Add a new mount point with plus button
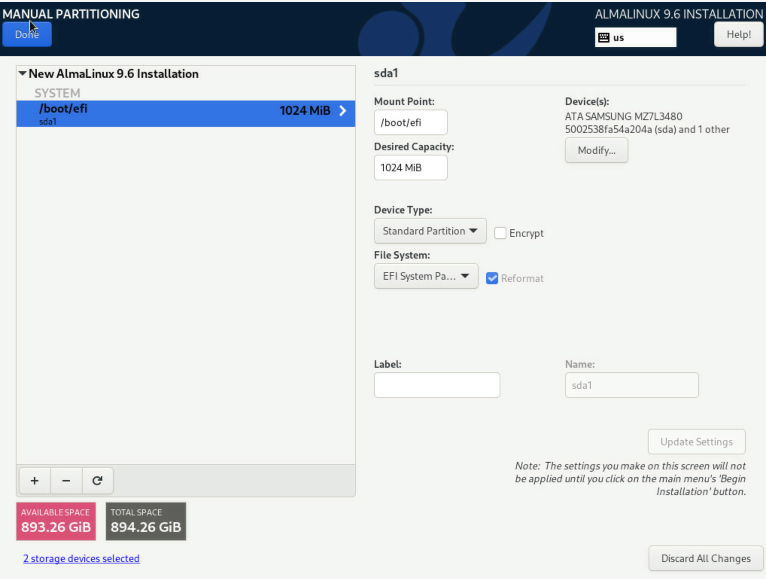 click(35, 481)
